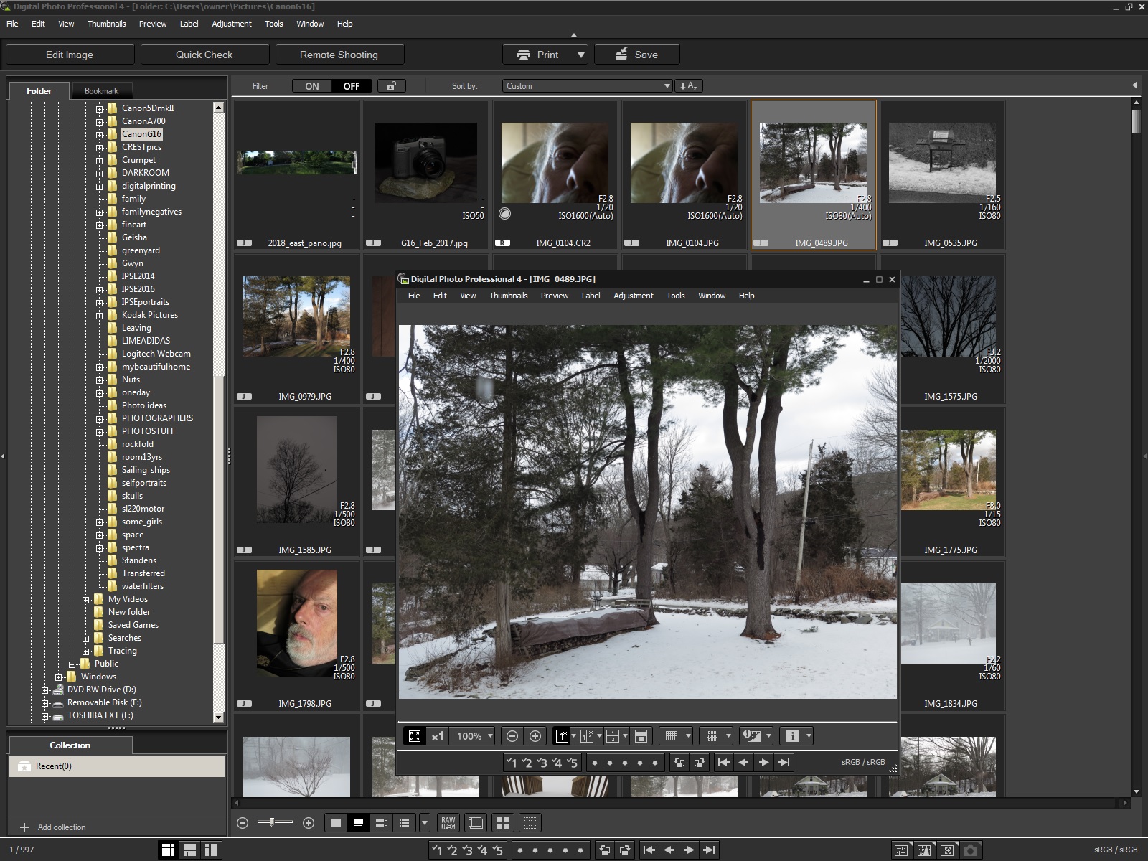Click the RAW/JPEG display toggle icon
The width and height of the screenshot is (1148, 861).
(448, 823)
